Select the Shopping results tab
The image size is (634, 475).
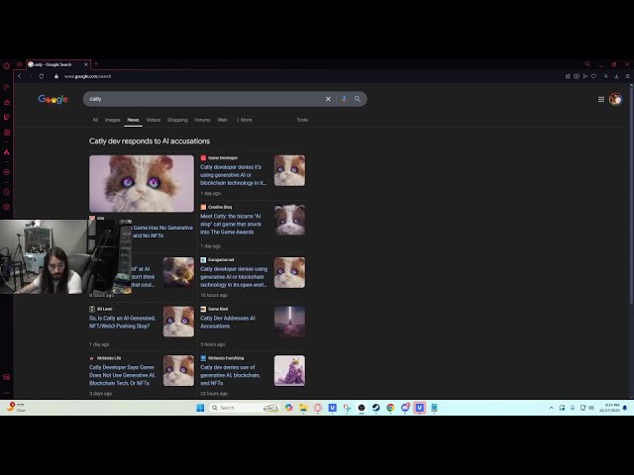tap(177, 120)
